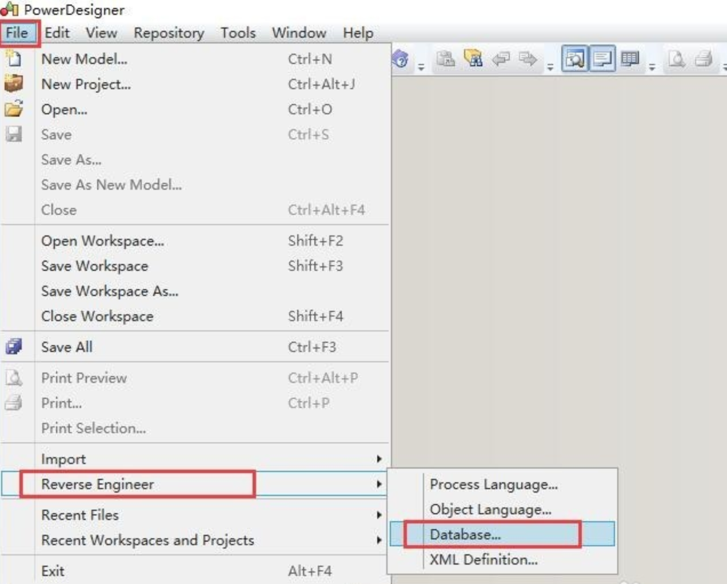Image resolution: width=727 pixels, height=584 pixels.
Task: Select Close Workspace entry
Action: click(x=195, y=316)
